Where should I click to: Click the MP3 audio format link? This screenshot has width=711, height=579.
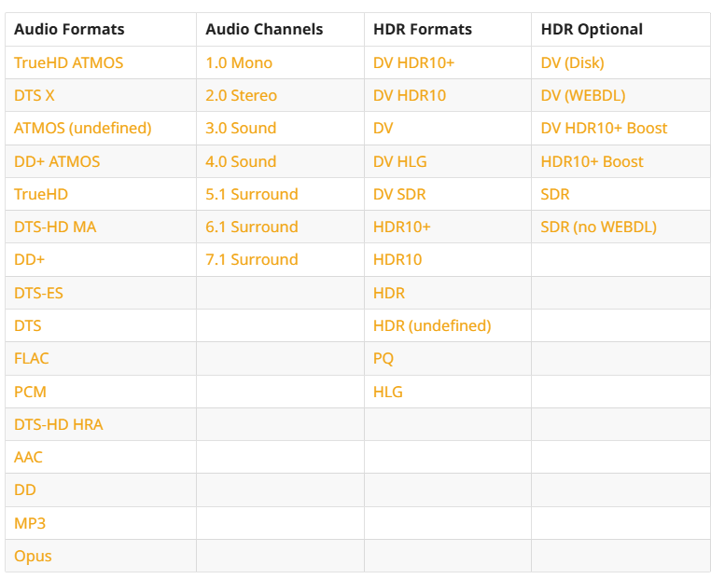click(30, 523)
